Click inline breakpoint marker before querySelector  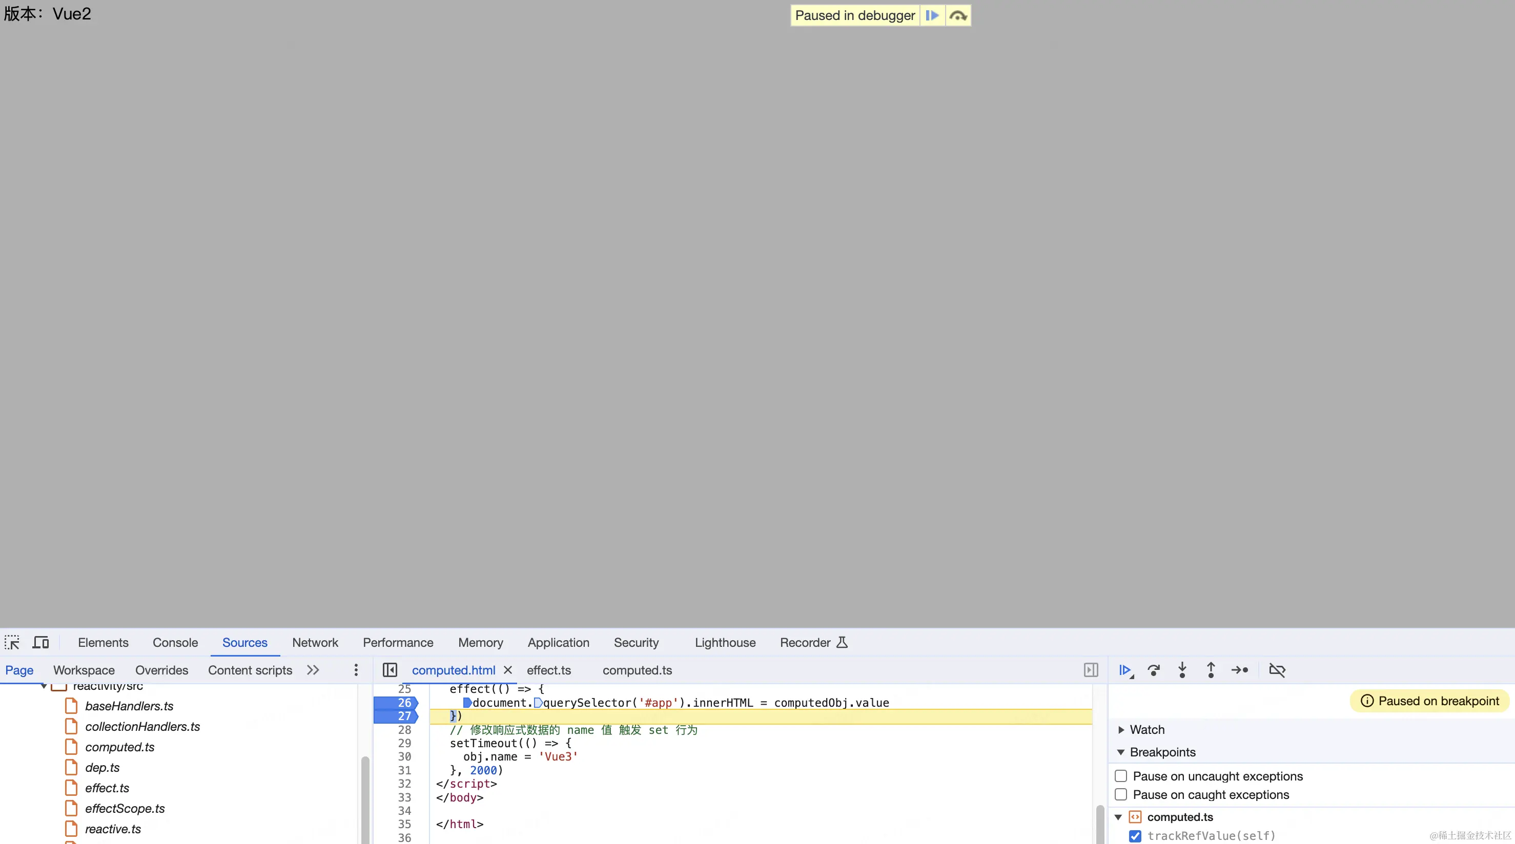point(538,702)
